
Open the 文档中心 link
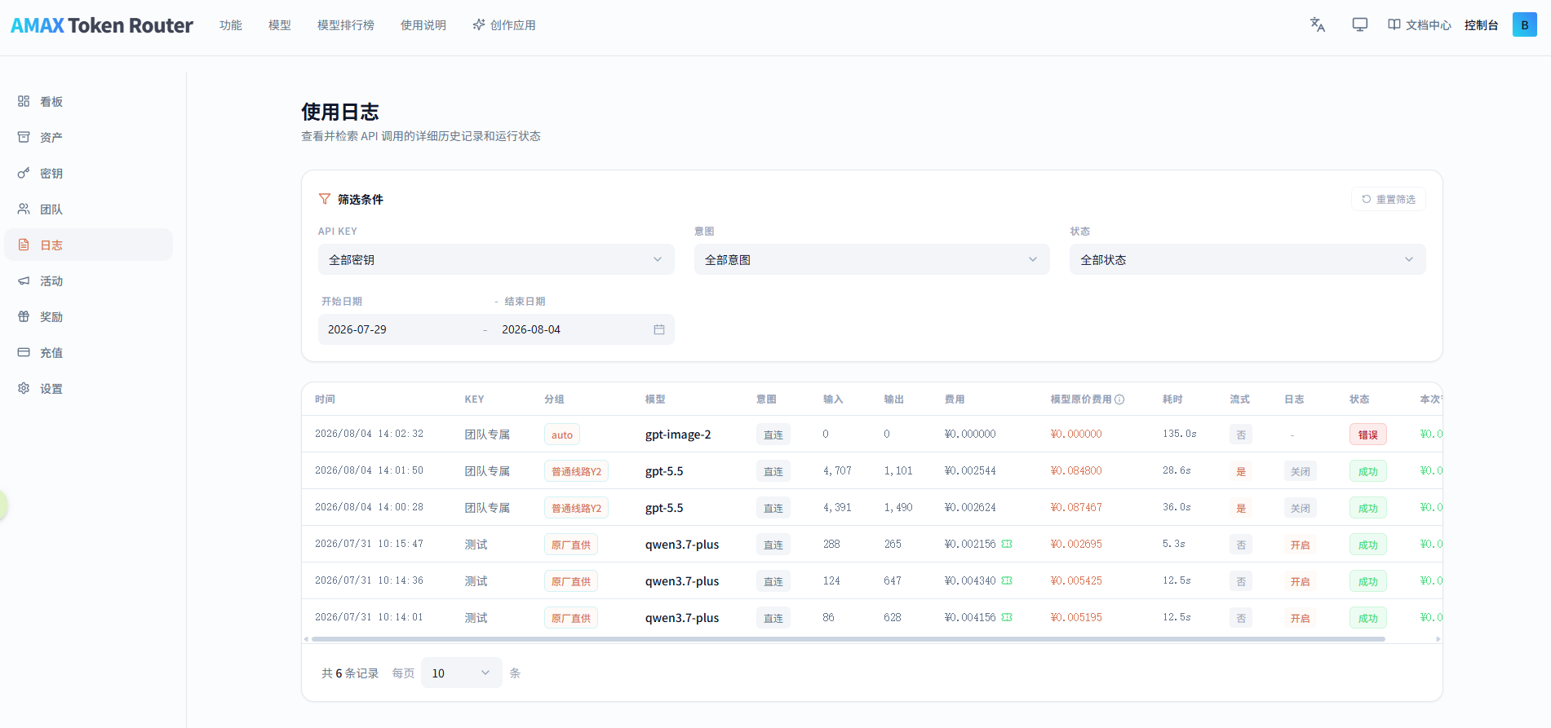coord(1420,25)
